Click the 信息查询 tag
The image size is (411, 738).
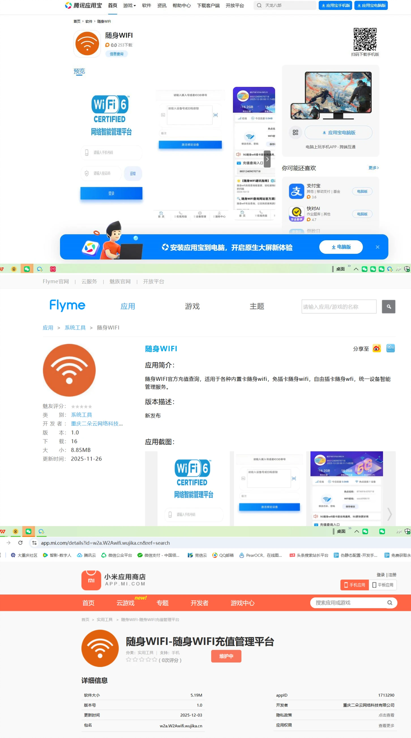click(117, 54)
